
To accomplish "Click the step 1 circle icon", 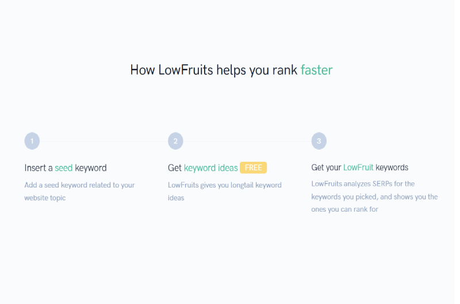I will pos(32,141).
